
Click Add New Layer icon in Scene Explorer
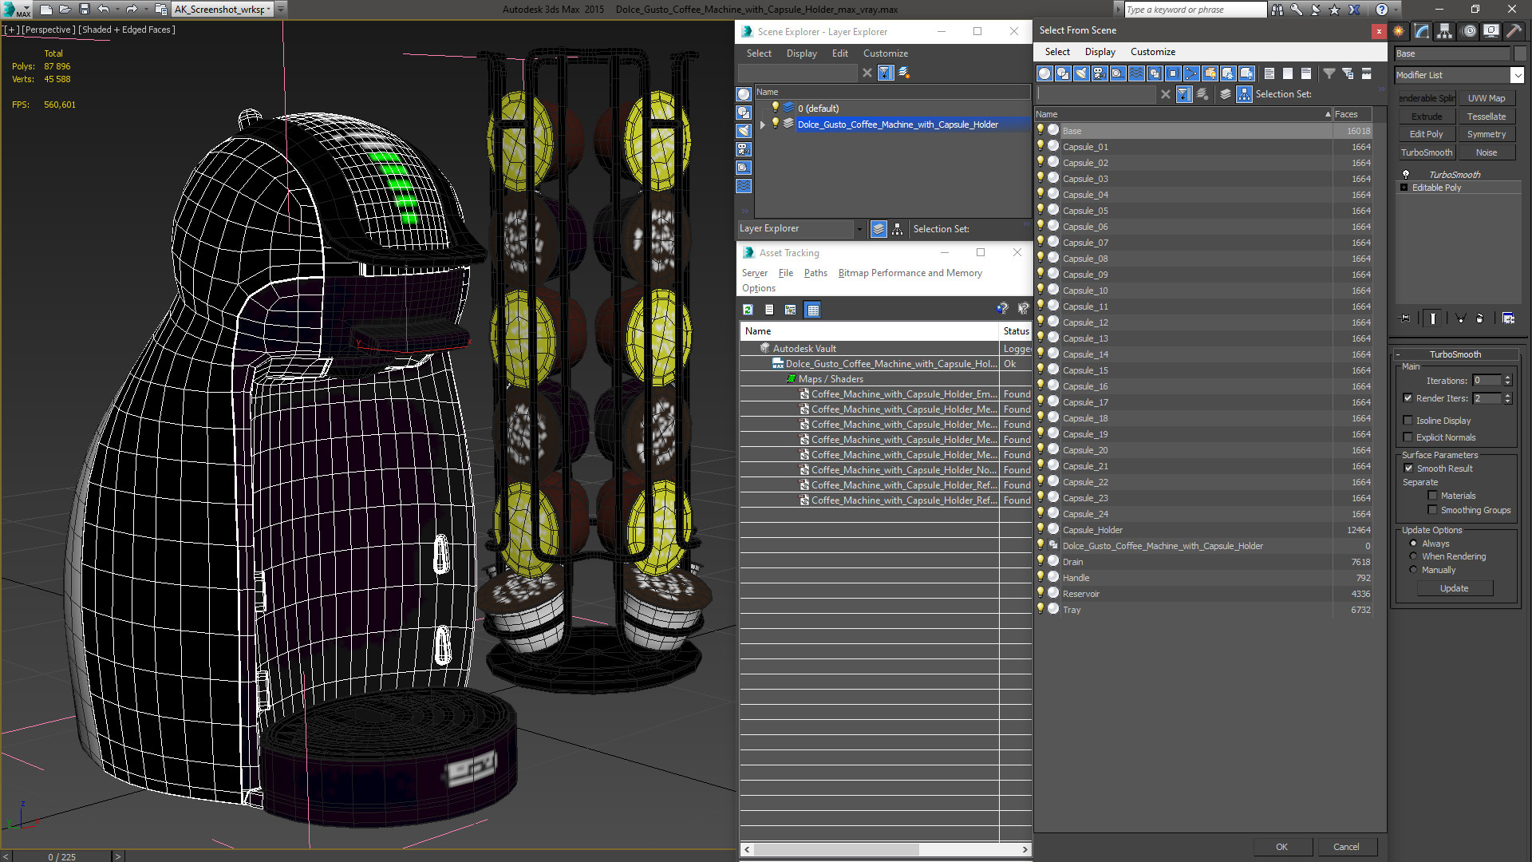pos(904,73)
